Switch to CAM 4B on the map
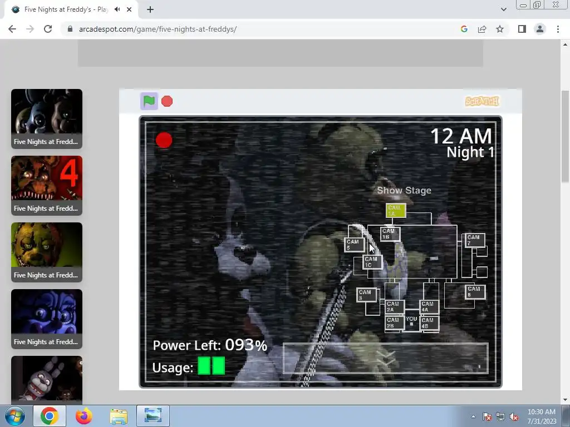This screenshot has width=570, height=427. (429, 323)
